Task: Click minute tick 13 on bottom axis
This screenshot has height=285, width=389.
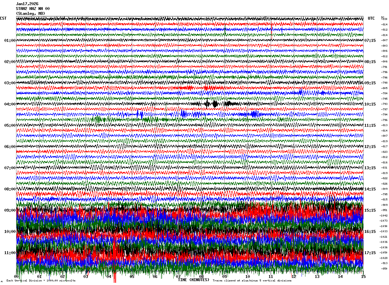Action: click(x=317, y=277)
